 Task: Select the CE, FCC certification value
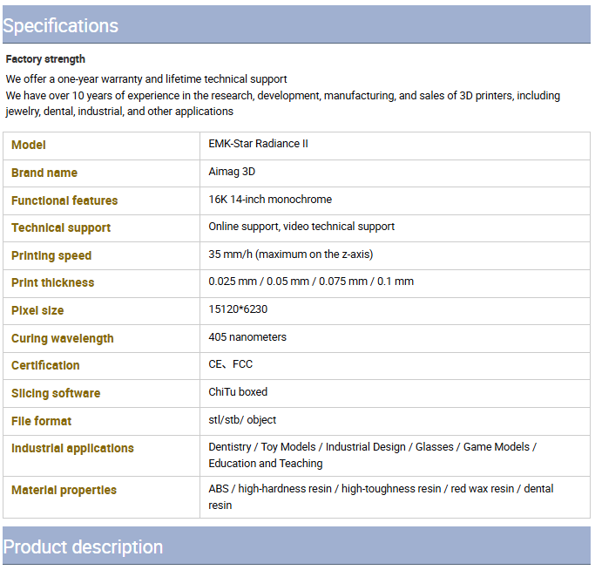point(230,364)
